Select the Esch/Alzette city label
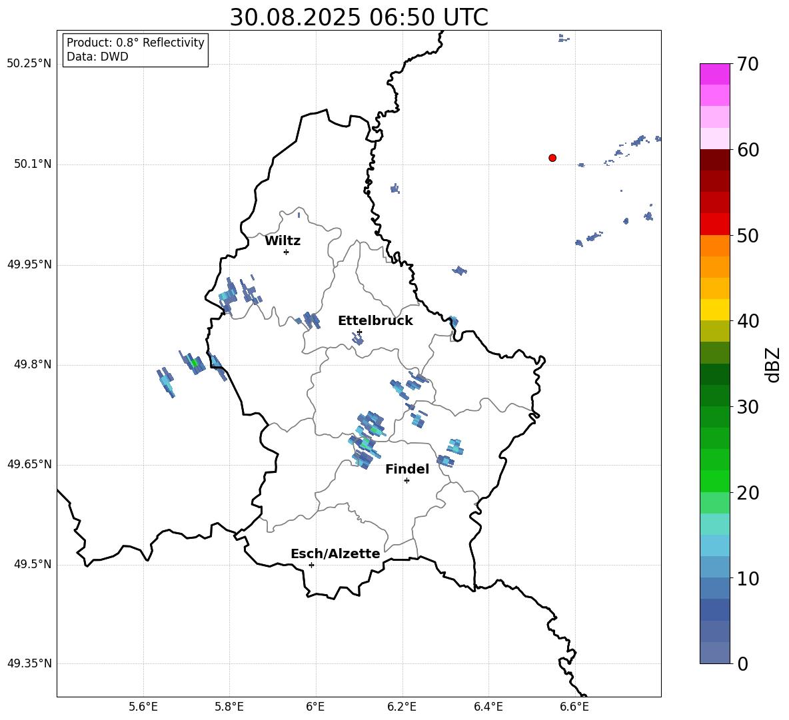The height and width of the screenshot is (720, 789). click(335, 553)
